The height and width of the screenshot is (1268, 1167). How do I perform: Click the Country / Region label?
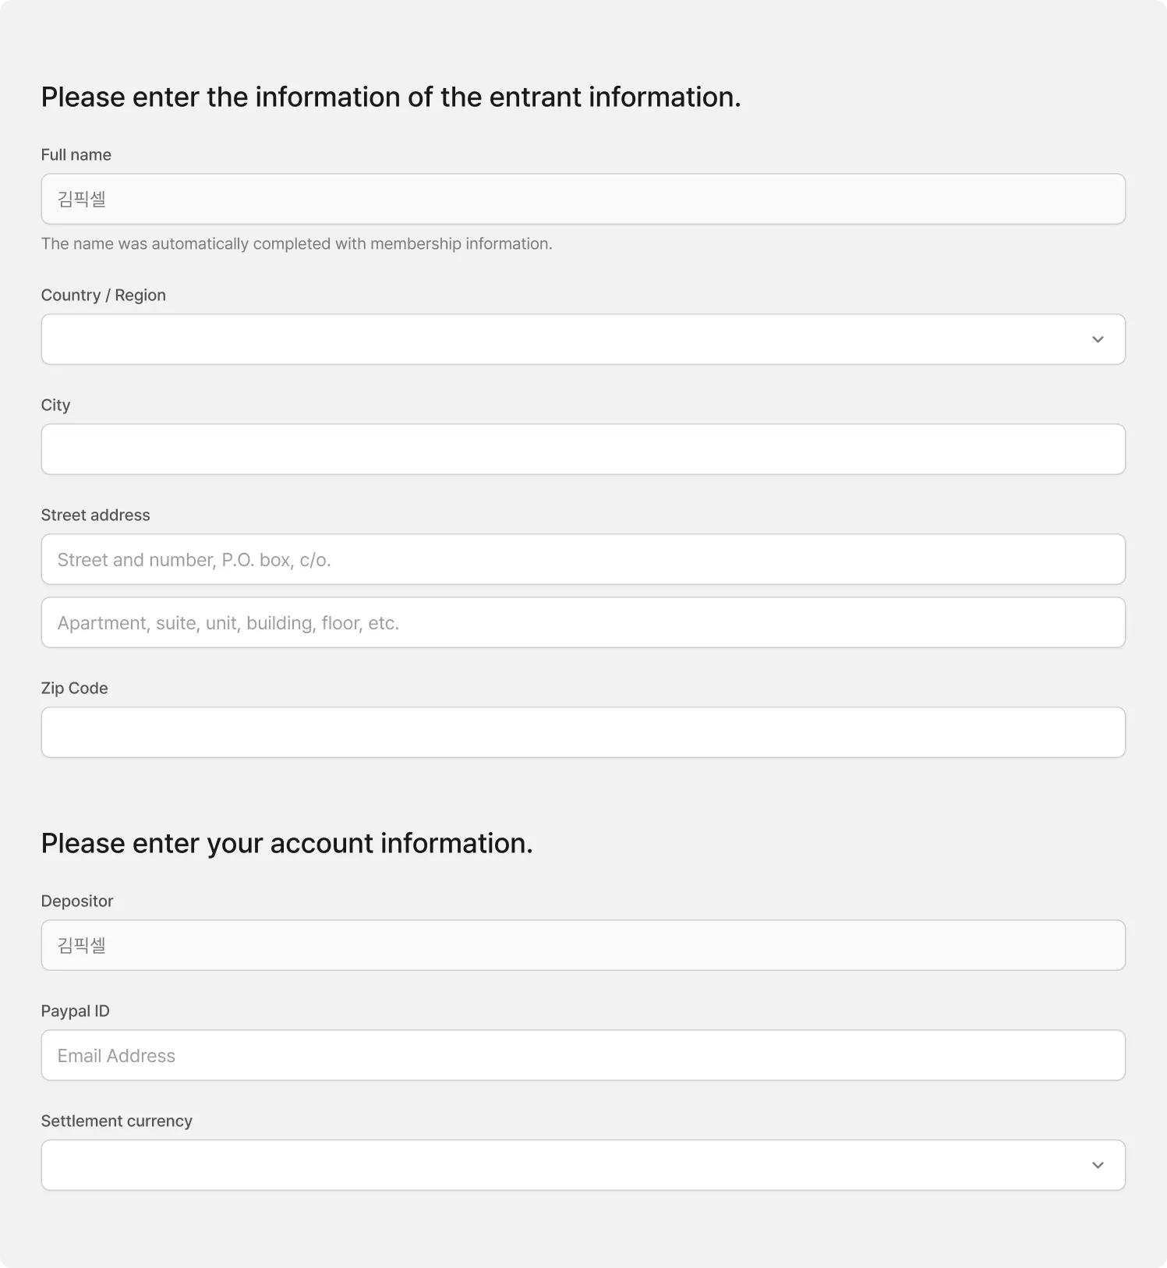pos(103,295)
